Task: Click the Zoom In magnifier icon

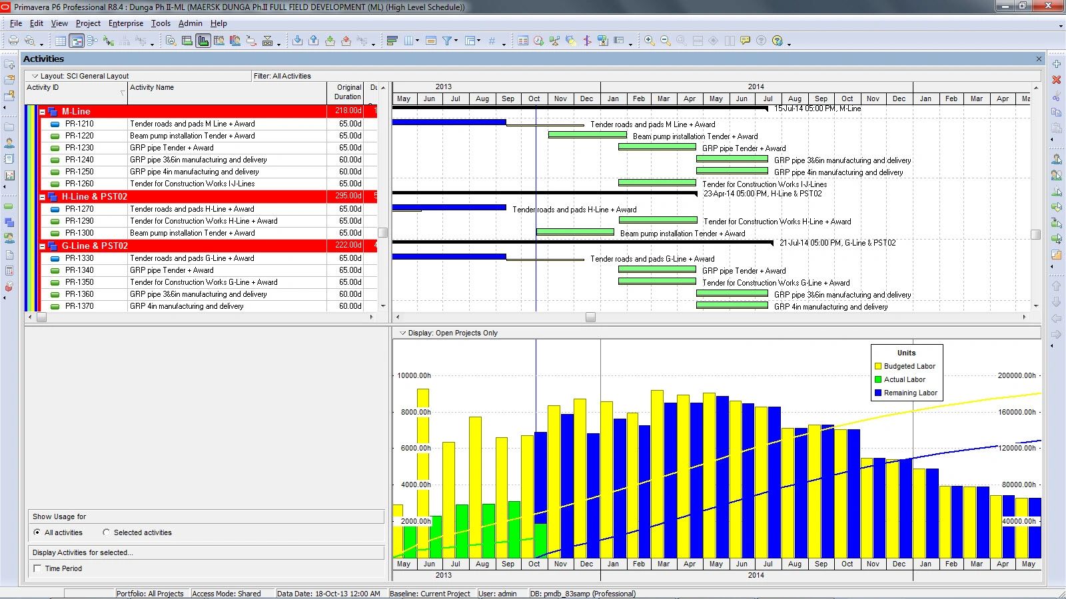Action: pyautogui.click(x=649, y=41)
